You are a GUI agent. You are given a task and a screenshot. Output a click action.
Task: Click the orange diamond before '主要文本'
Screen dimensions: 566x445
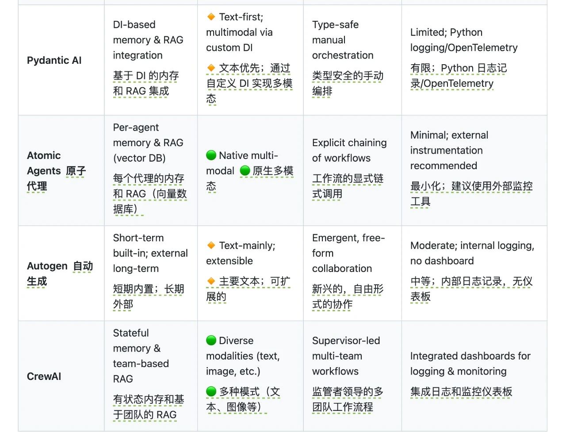click(211, 281)
